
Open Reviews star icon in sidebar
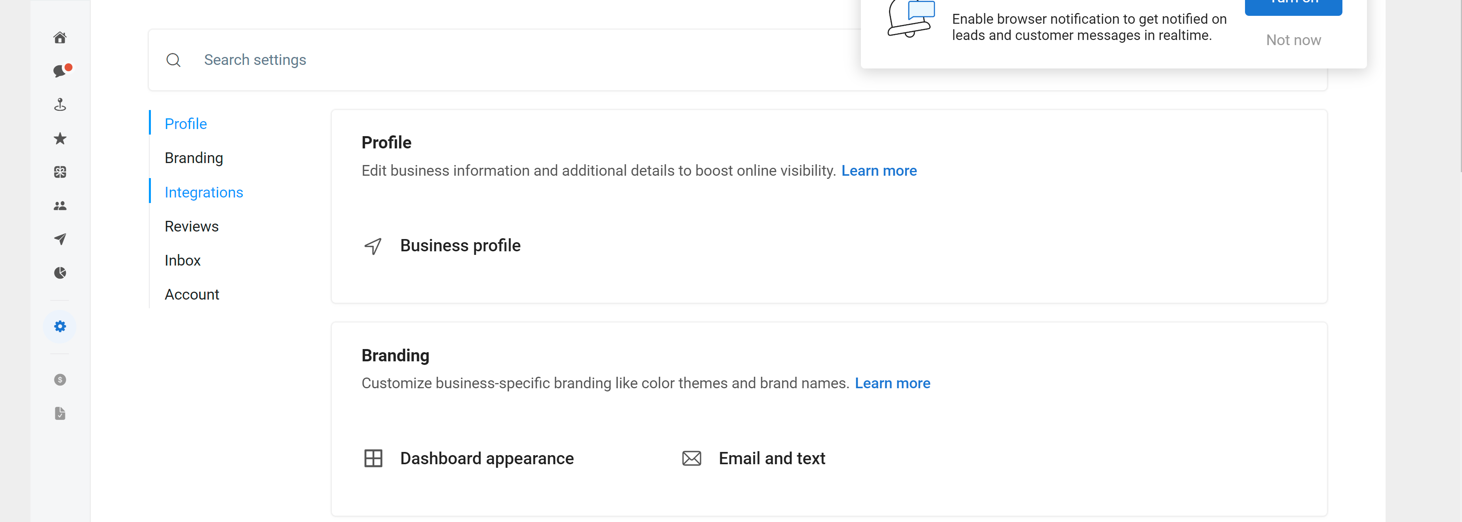(x=60, y=139)
